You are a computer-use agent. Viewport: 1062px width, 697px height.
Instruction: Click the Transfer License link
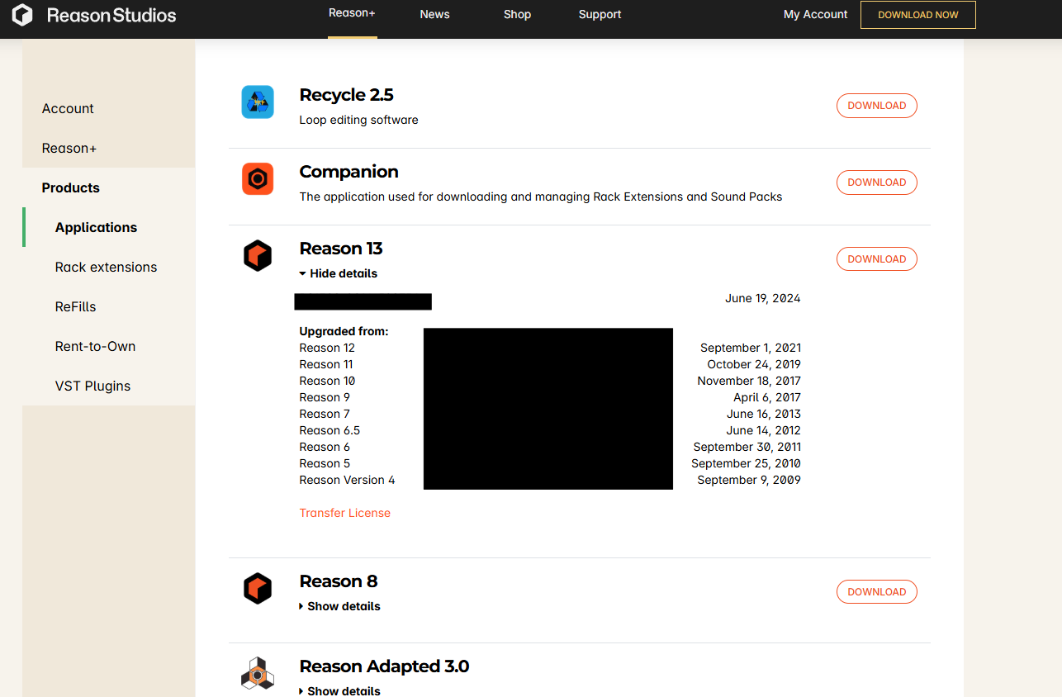click(x=345, y=513)
